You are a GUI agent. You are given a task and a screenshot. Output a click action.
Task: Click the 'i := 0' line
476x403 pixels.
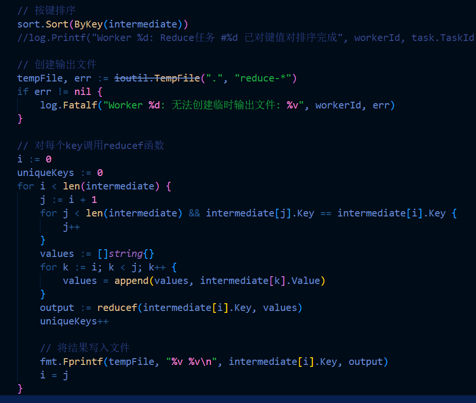(x=34, y=159)
